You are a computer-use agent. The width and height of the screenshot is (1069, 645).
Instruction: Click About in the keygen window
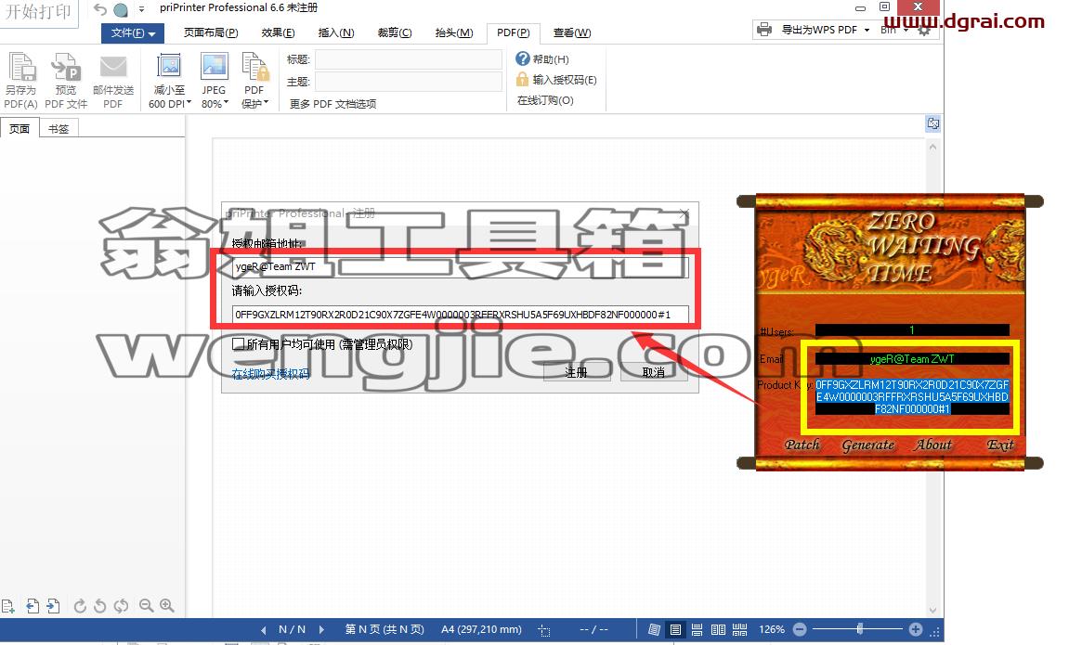pos(934,445)
